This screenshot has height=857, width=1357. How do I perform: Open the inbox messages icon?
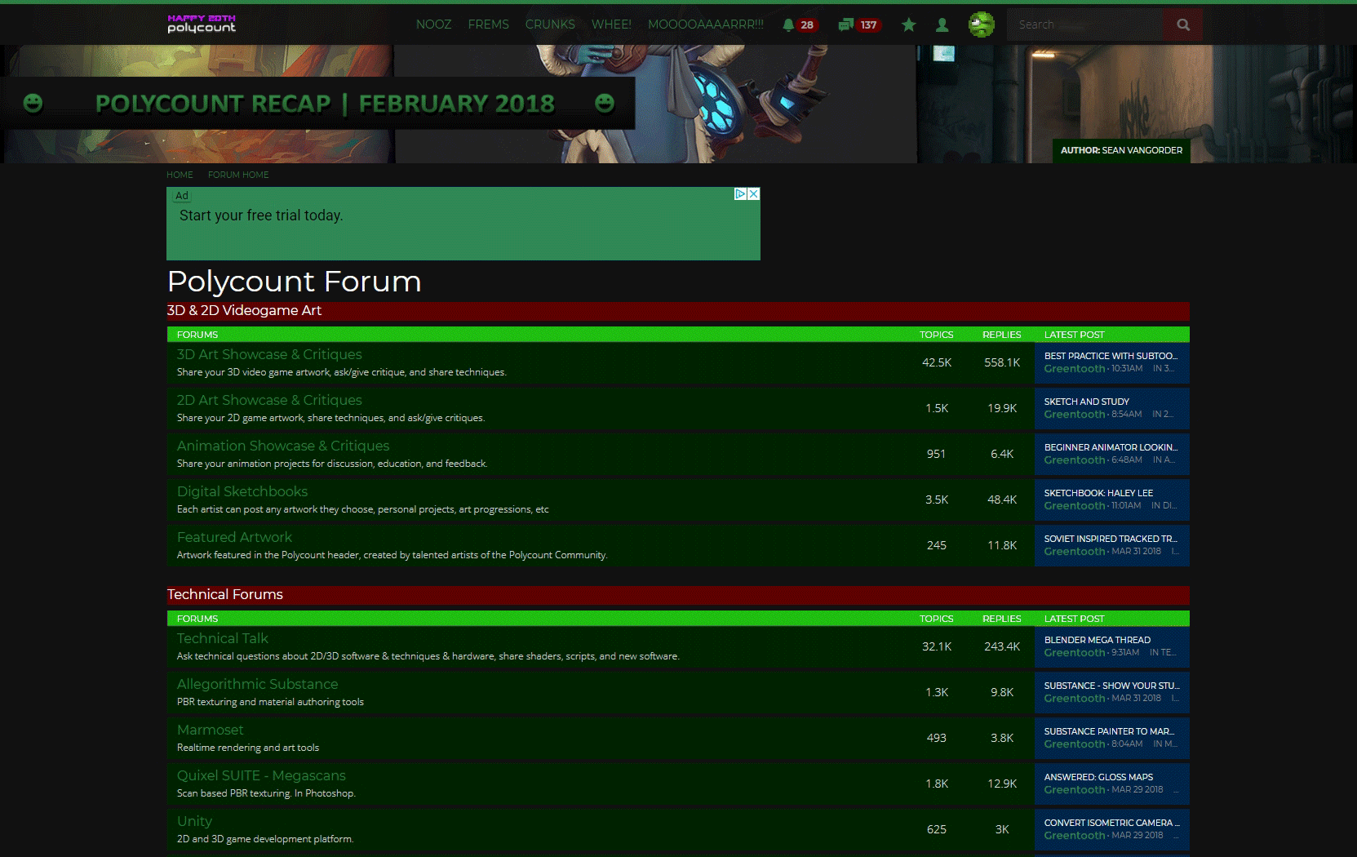click(845, 24)
